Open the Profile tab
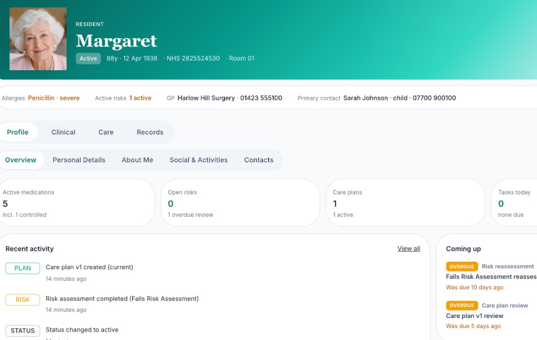 (18, 132)
